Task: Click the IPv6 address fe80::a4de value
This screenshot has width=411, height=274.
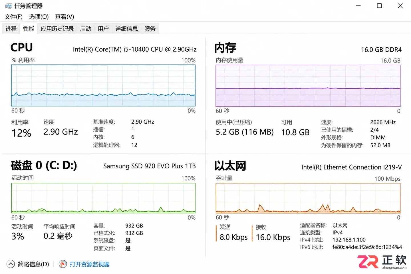Action: click(367, 247)
